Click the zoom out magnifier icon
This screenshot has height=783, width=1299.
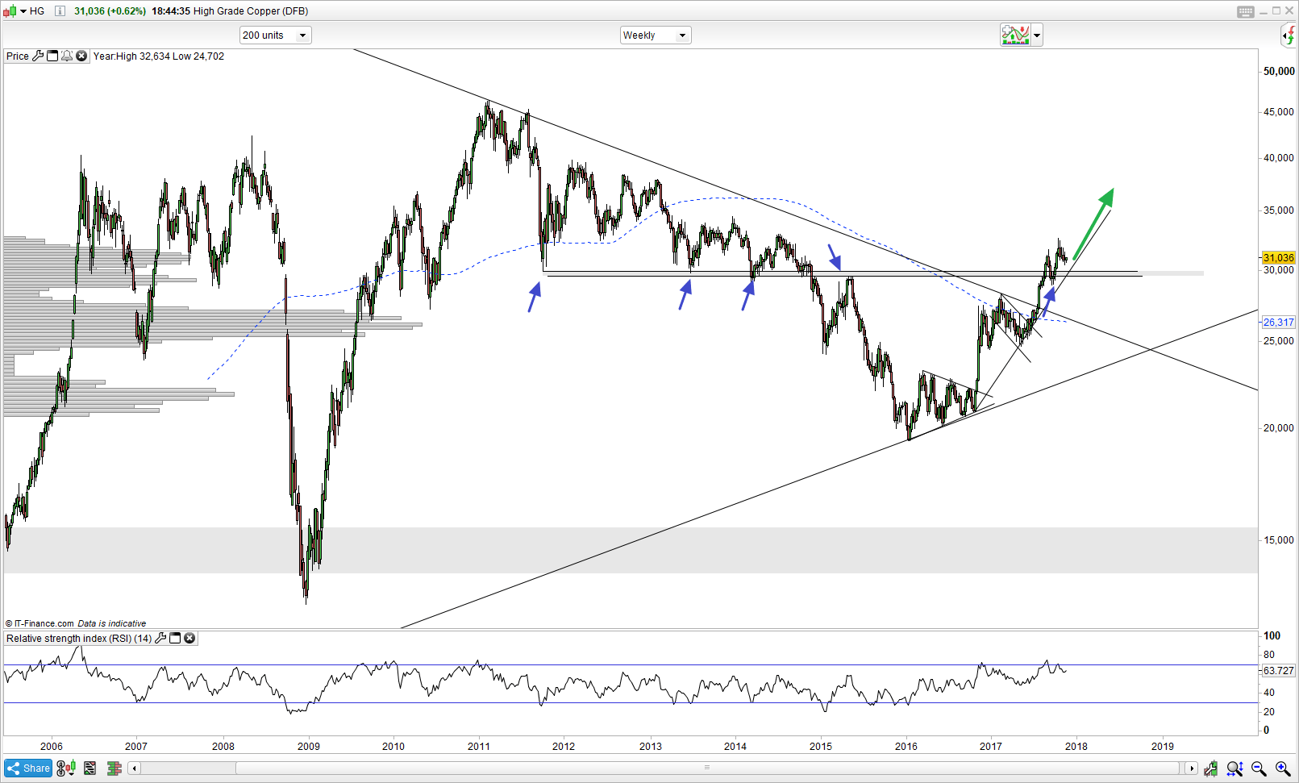point(1259,768)
